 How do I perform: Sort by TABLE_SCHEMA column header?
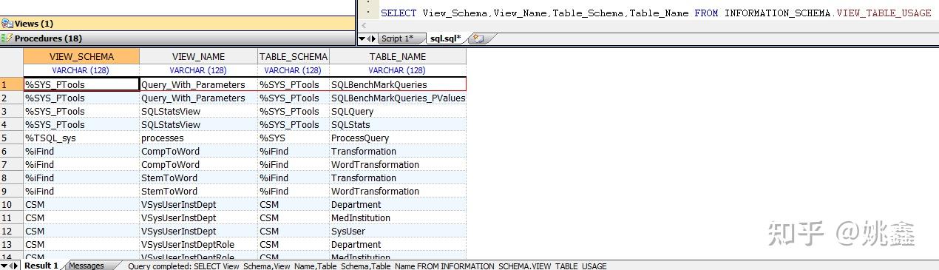click(x=294, y=56)
